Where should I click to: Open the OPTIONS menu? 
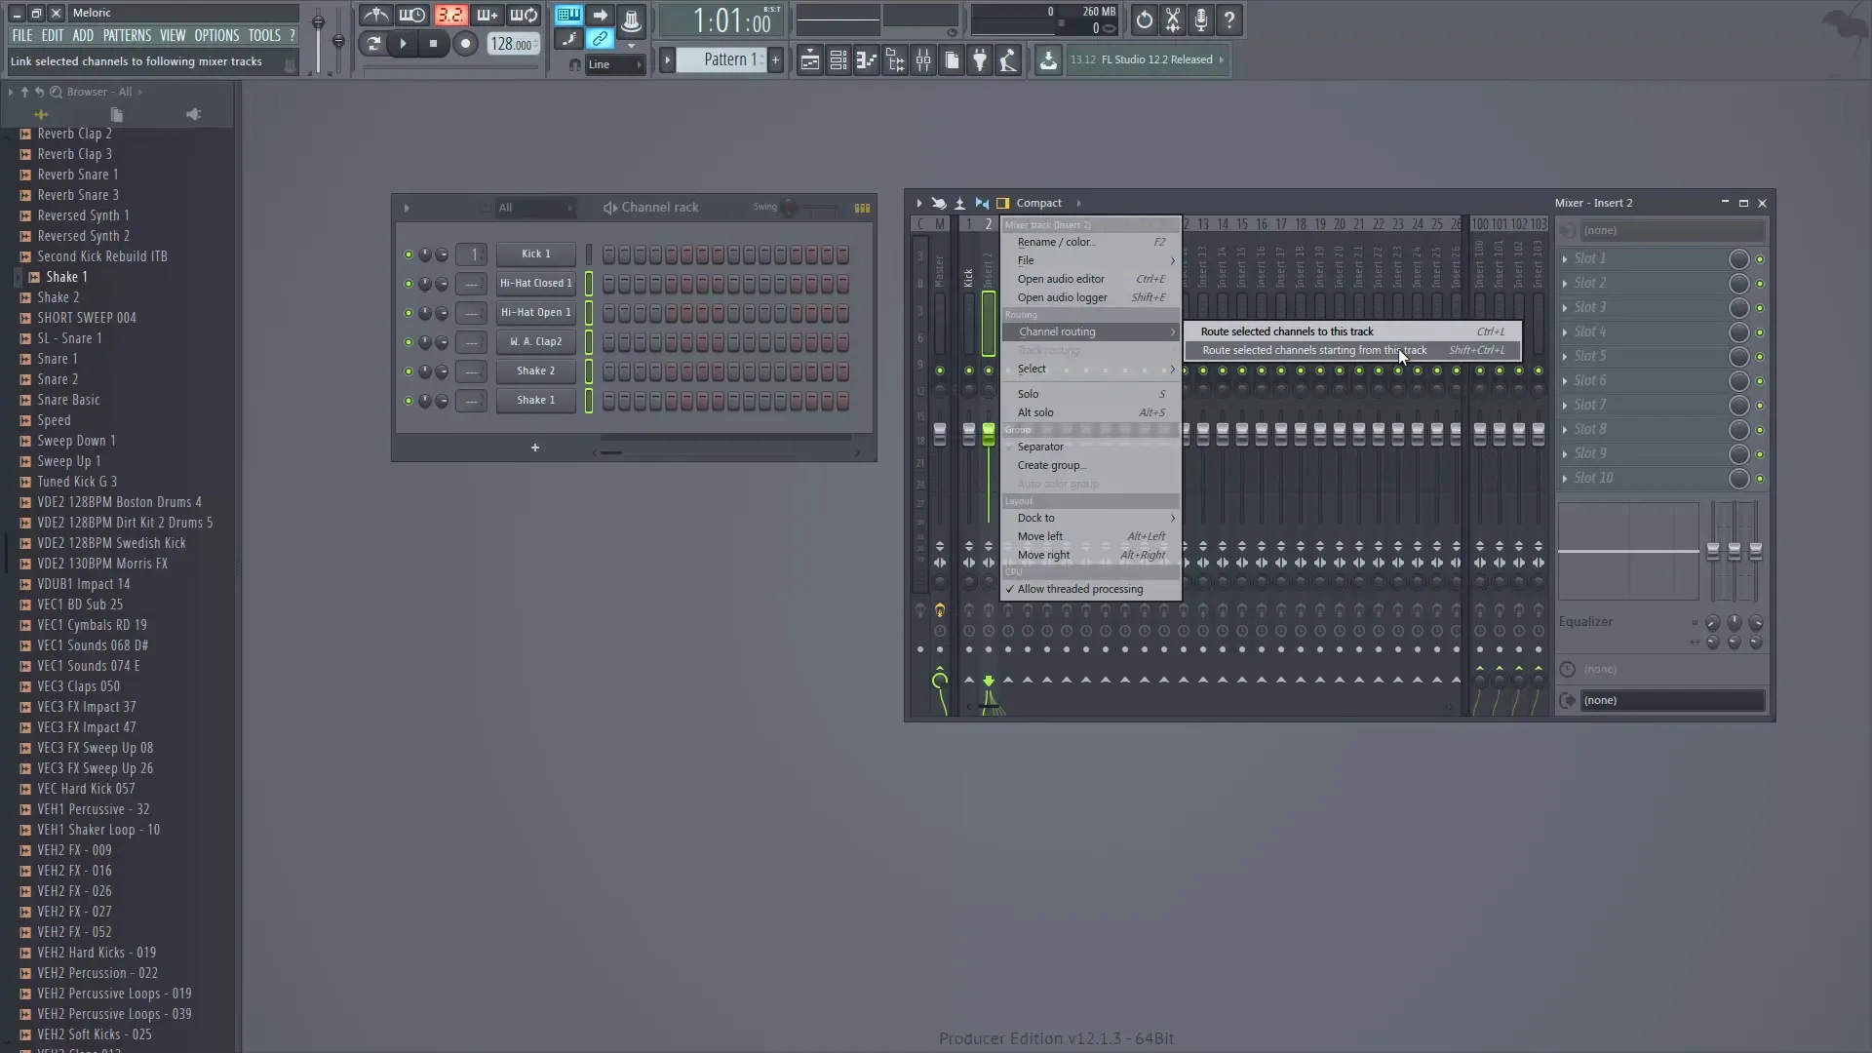coord(216,35)
